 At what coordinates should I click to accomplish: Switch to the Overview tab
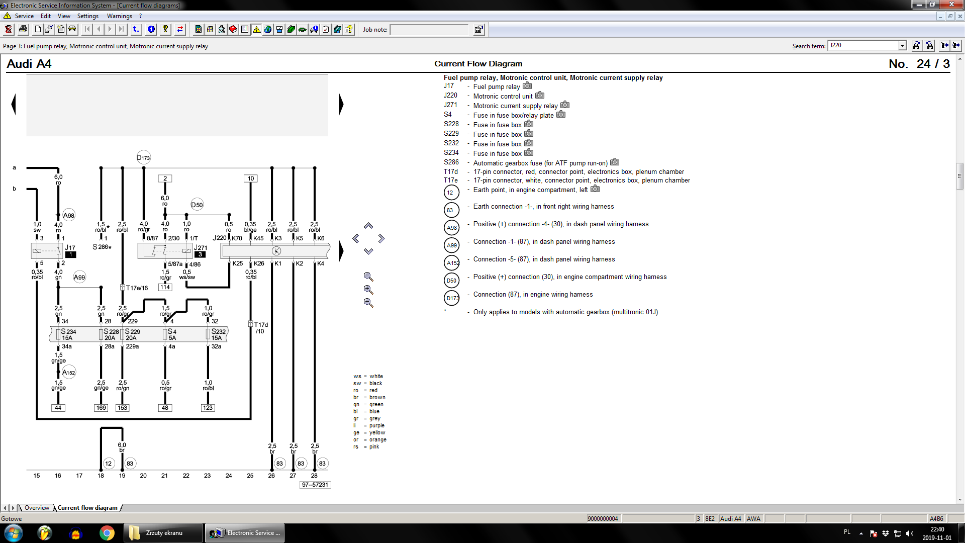tap(37, 508)
